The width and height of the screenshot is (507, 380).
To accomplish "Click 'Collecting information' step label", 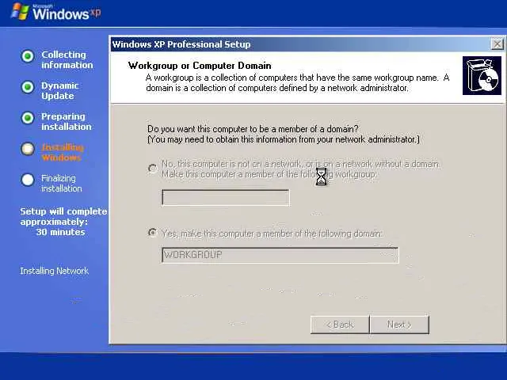I will pos(67,60).
